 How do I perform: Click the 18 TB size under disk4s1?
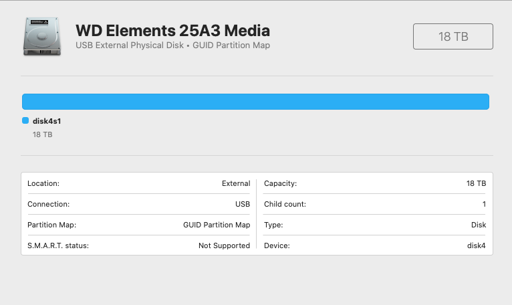point(42,134)
